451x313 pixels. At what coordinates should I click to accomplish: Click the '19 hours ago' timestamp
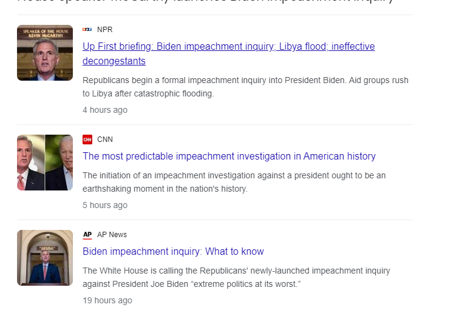click(x=107, y=301)
